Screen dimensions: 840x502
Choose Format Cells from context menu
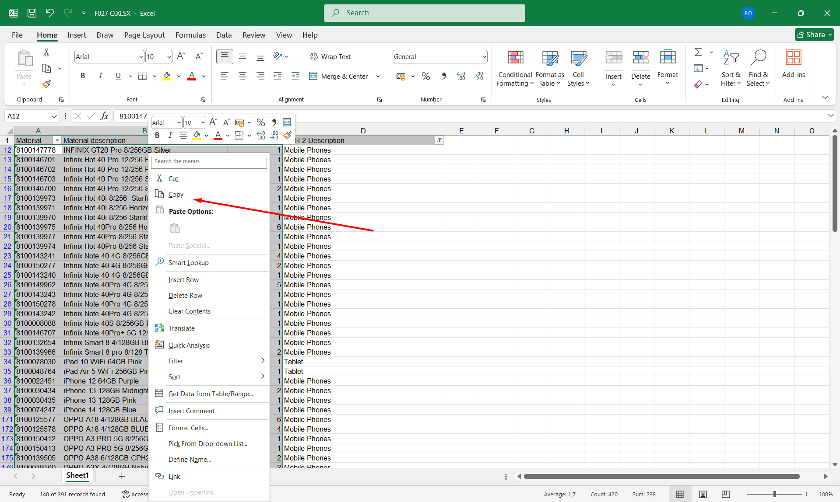point(188,428)
